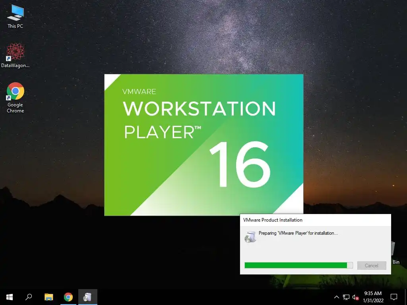
Task: Open taskbar search magnifier
Action: [29, 297]
